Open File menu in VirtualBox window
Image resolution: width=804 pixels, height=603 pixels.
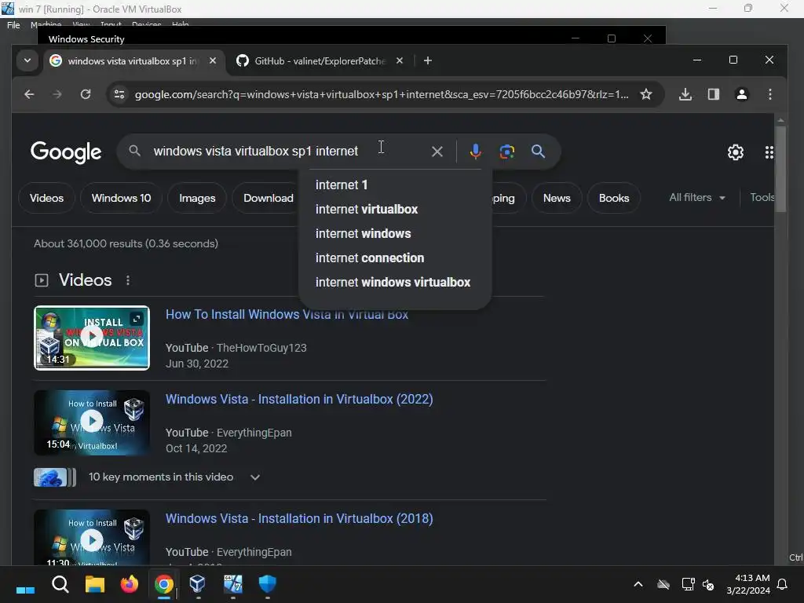click(14, 25)
